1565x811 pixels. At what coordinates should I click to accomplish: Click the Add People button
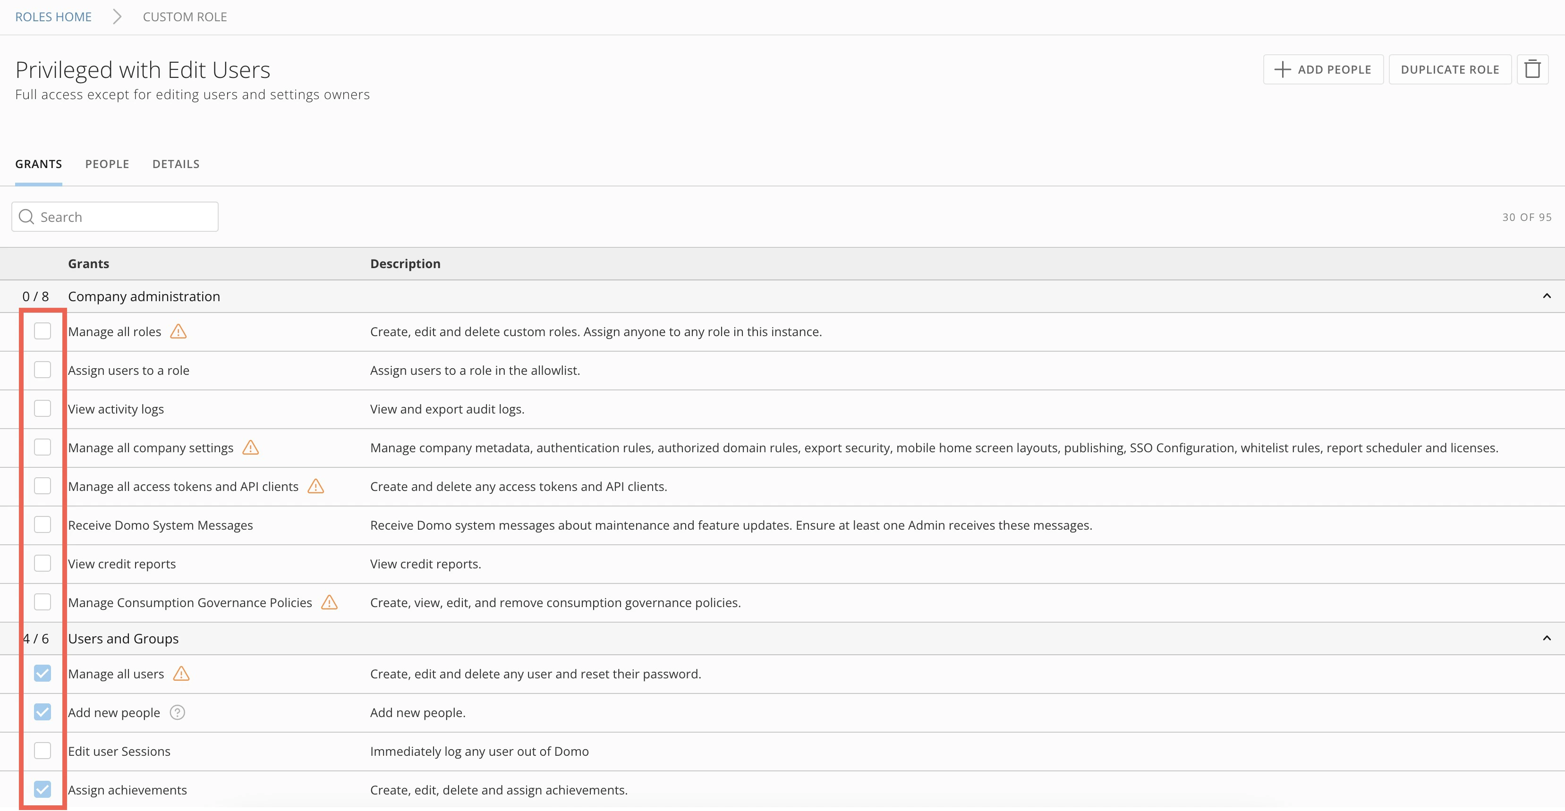[1323, 69]
